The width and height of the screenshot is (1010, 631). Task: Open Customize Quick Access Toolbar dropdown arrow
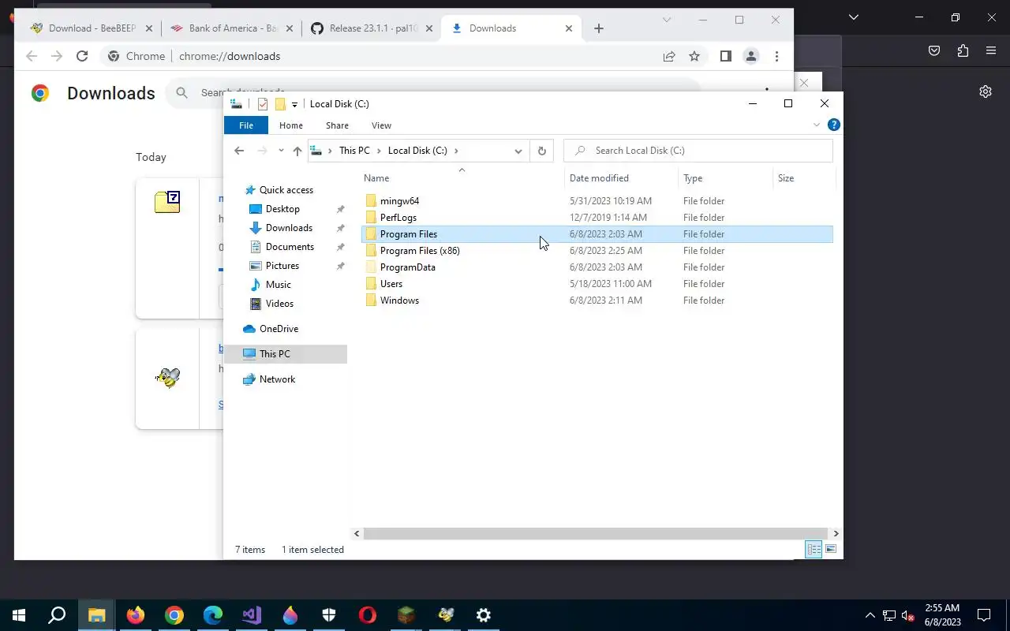[x=294, y=104]
